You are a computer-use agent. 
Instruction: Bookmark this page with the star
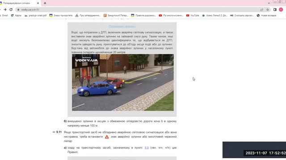268,10
